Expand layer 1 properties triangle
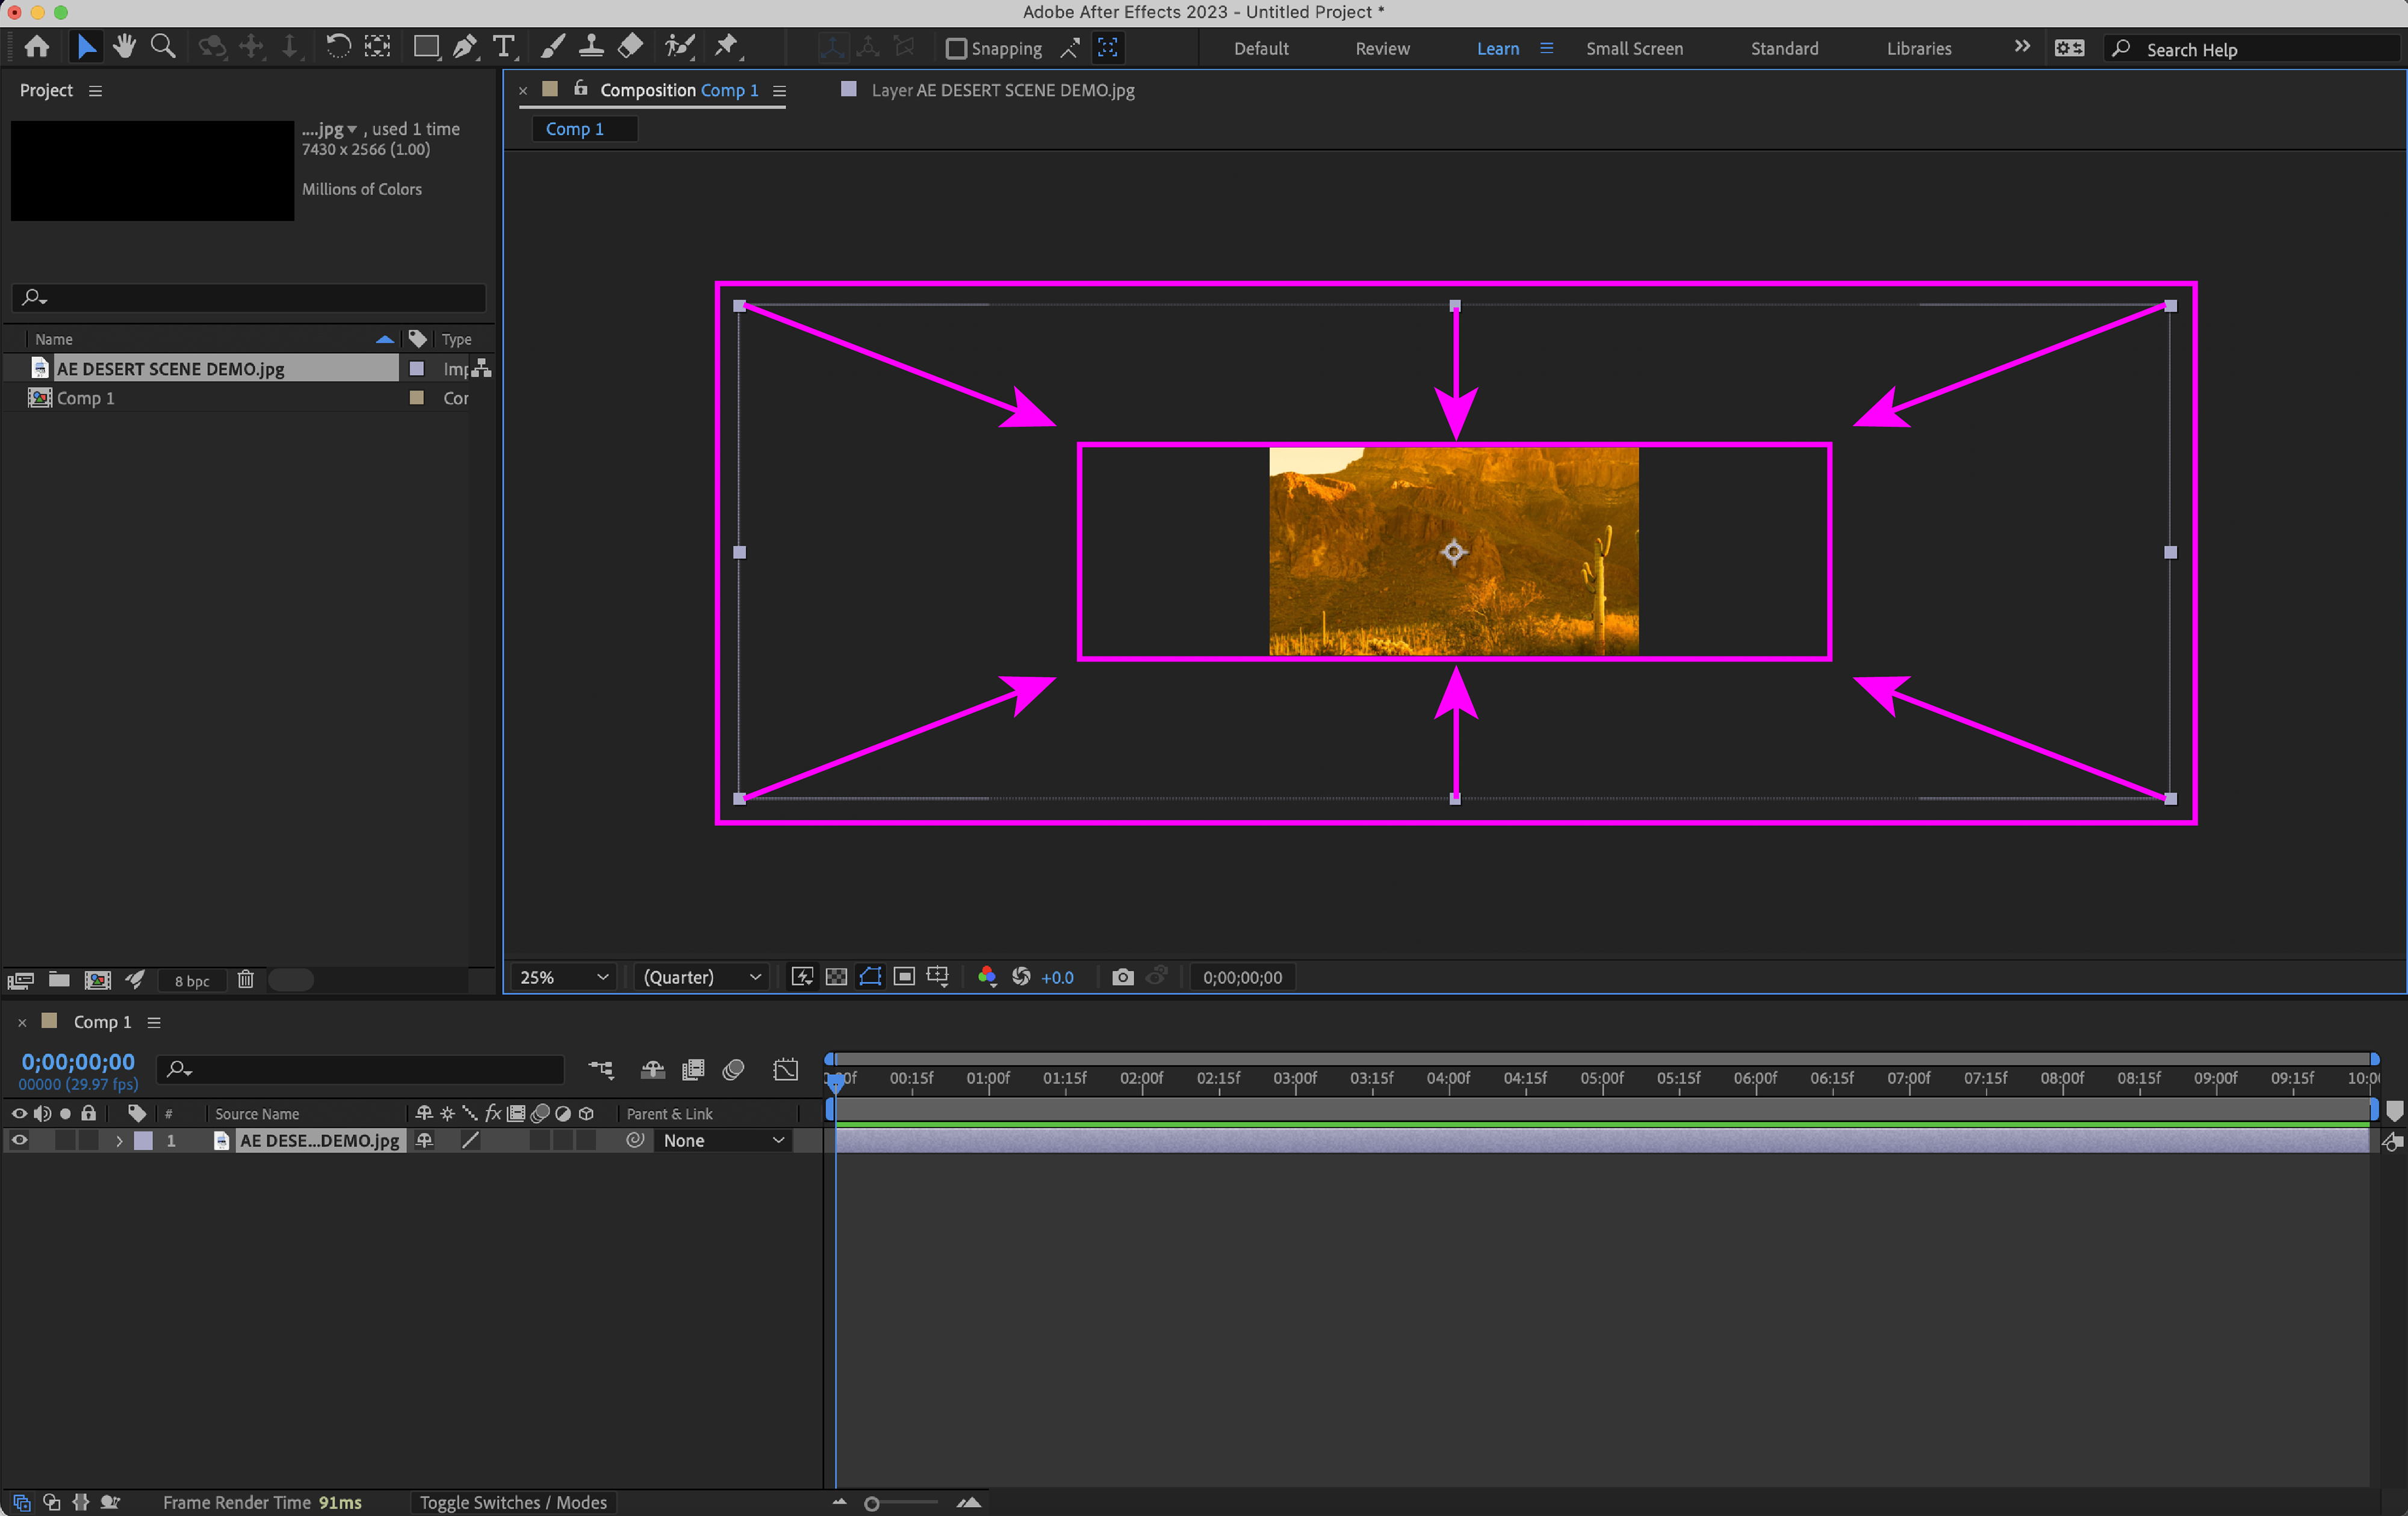The image size is (2408, 1516). [119, 1140]
